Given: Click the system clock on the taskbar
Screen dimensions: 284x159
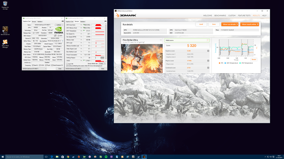Looking at the screenshot, I should (x=279, y=157).
